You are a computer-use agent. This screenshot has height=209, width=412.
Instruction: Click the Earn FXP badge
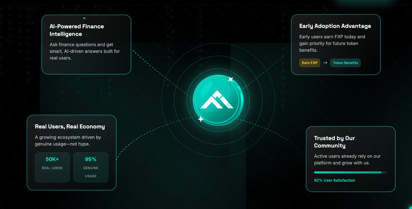click(x=310, y=63)
